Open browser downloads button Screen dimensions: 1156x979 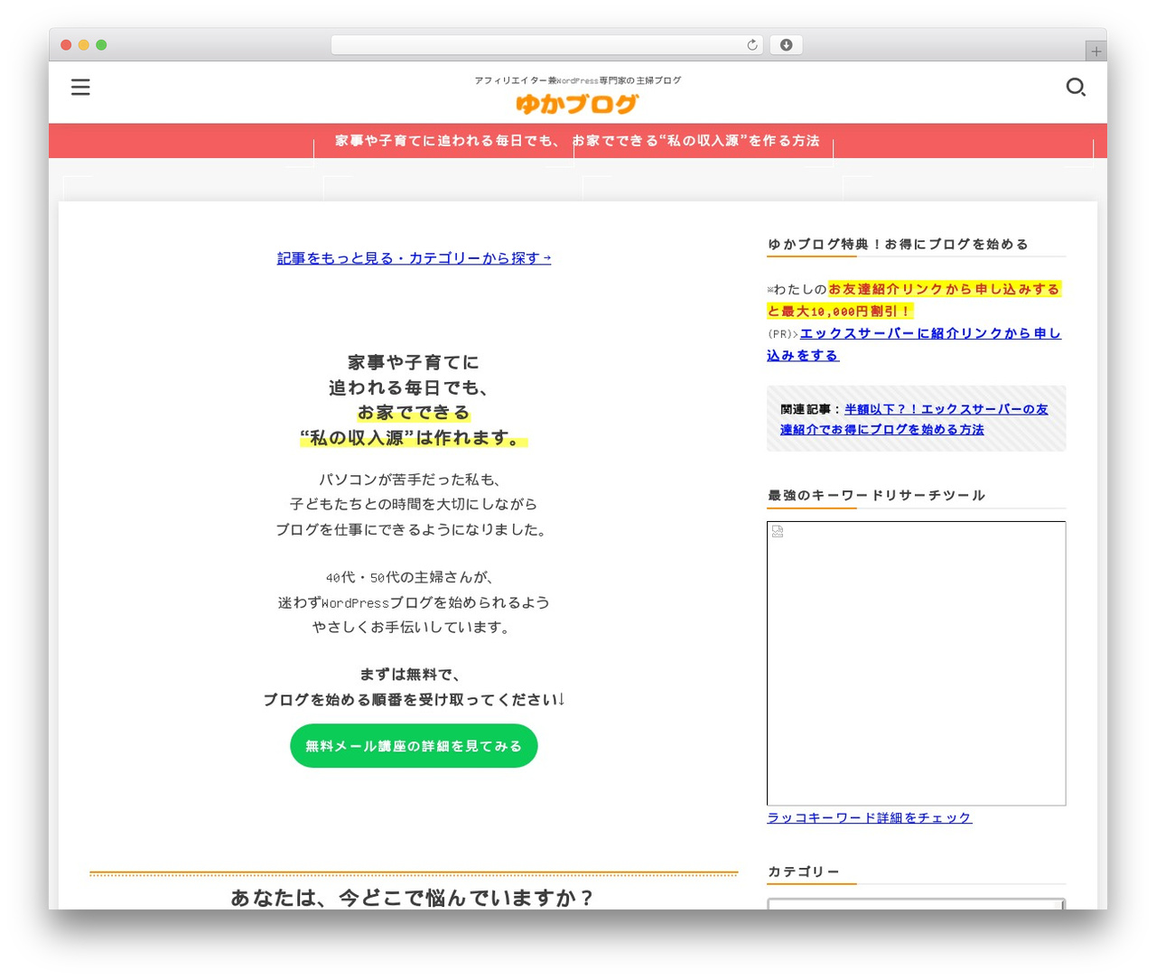786,45
